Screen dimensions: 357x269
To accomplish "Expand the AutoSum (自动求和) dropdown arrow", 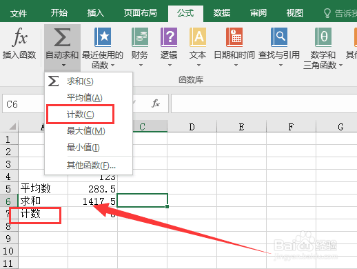I will click(63, 66).
